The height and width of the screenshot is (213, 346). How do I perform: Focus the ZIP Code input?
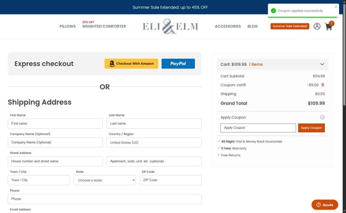point(171,180)
